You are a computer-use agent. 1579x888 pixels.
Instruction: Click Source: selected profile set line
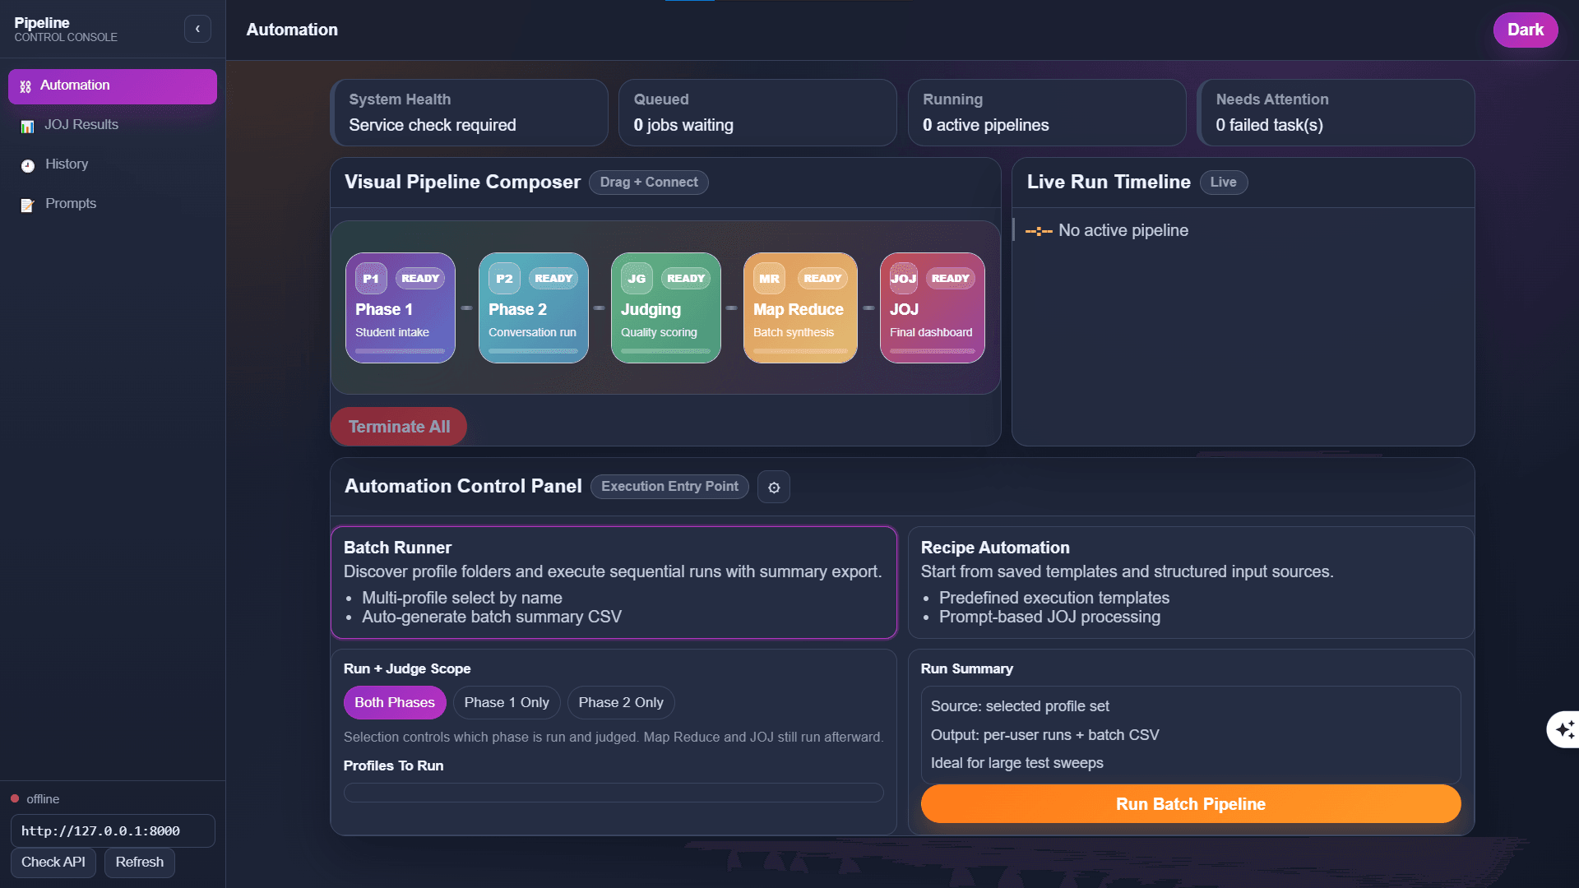1020,706
